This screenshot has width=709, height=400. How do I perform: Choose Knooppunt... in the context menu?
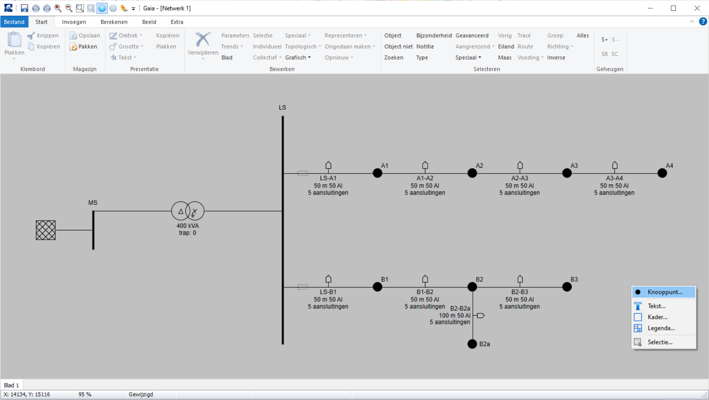(665, 292)
